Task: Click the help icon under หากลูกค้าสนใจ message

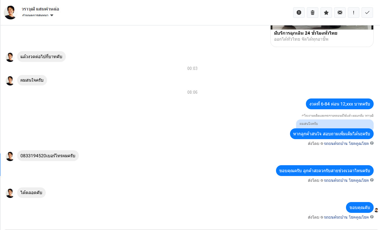Action: [372, 143]
